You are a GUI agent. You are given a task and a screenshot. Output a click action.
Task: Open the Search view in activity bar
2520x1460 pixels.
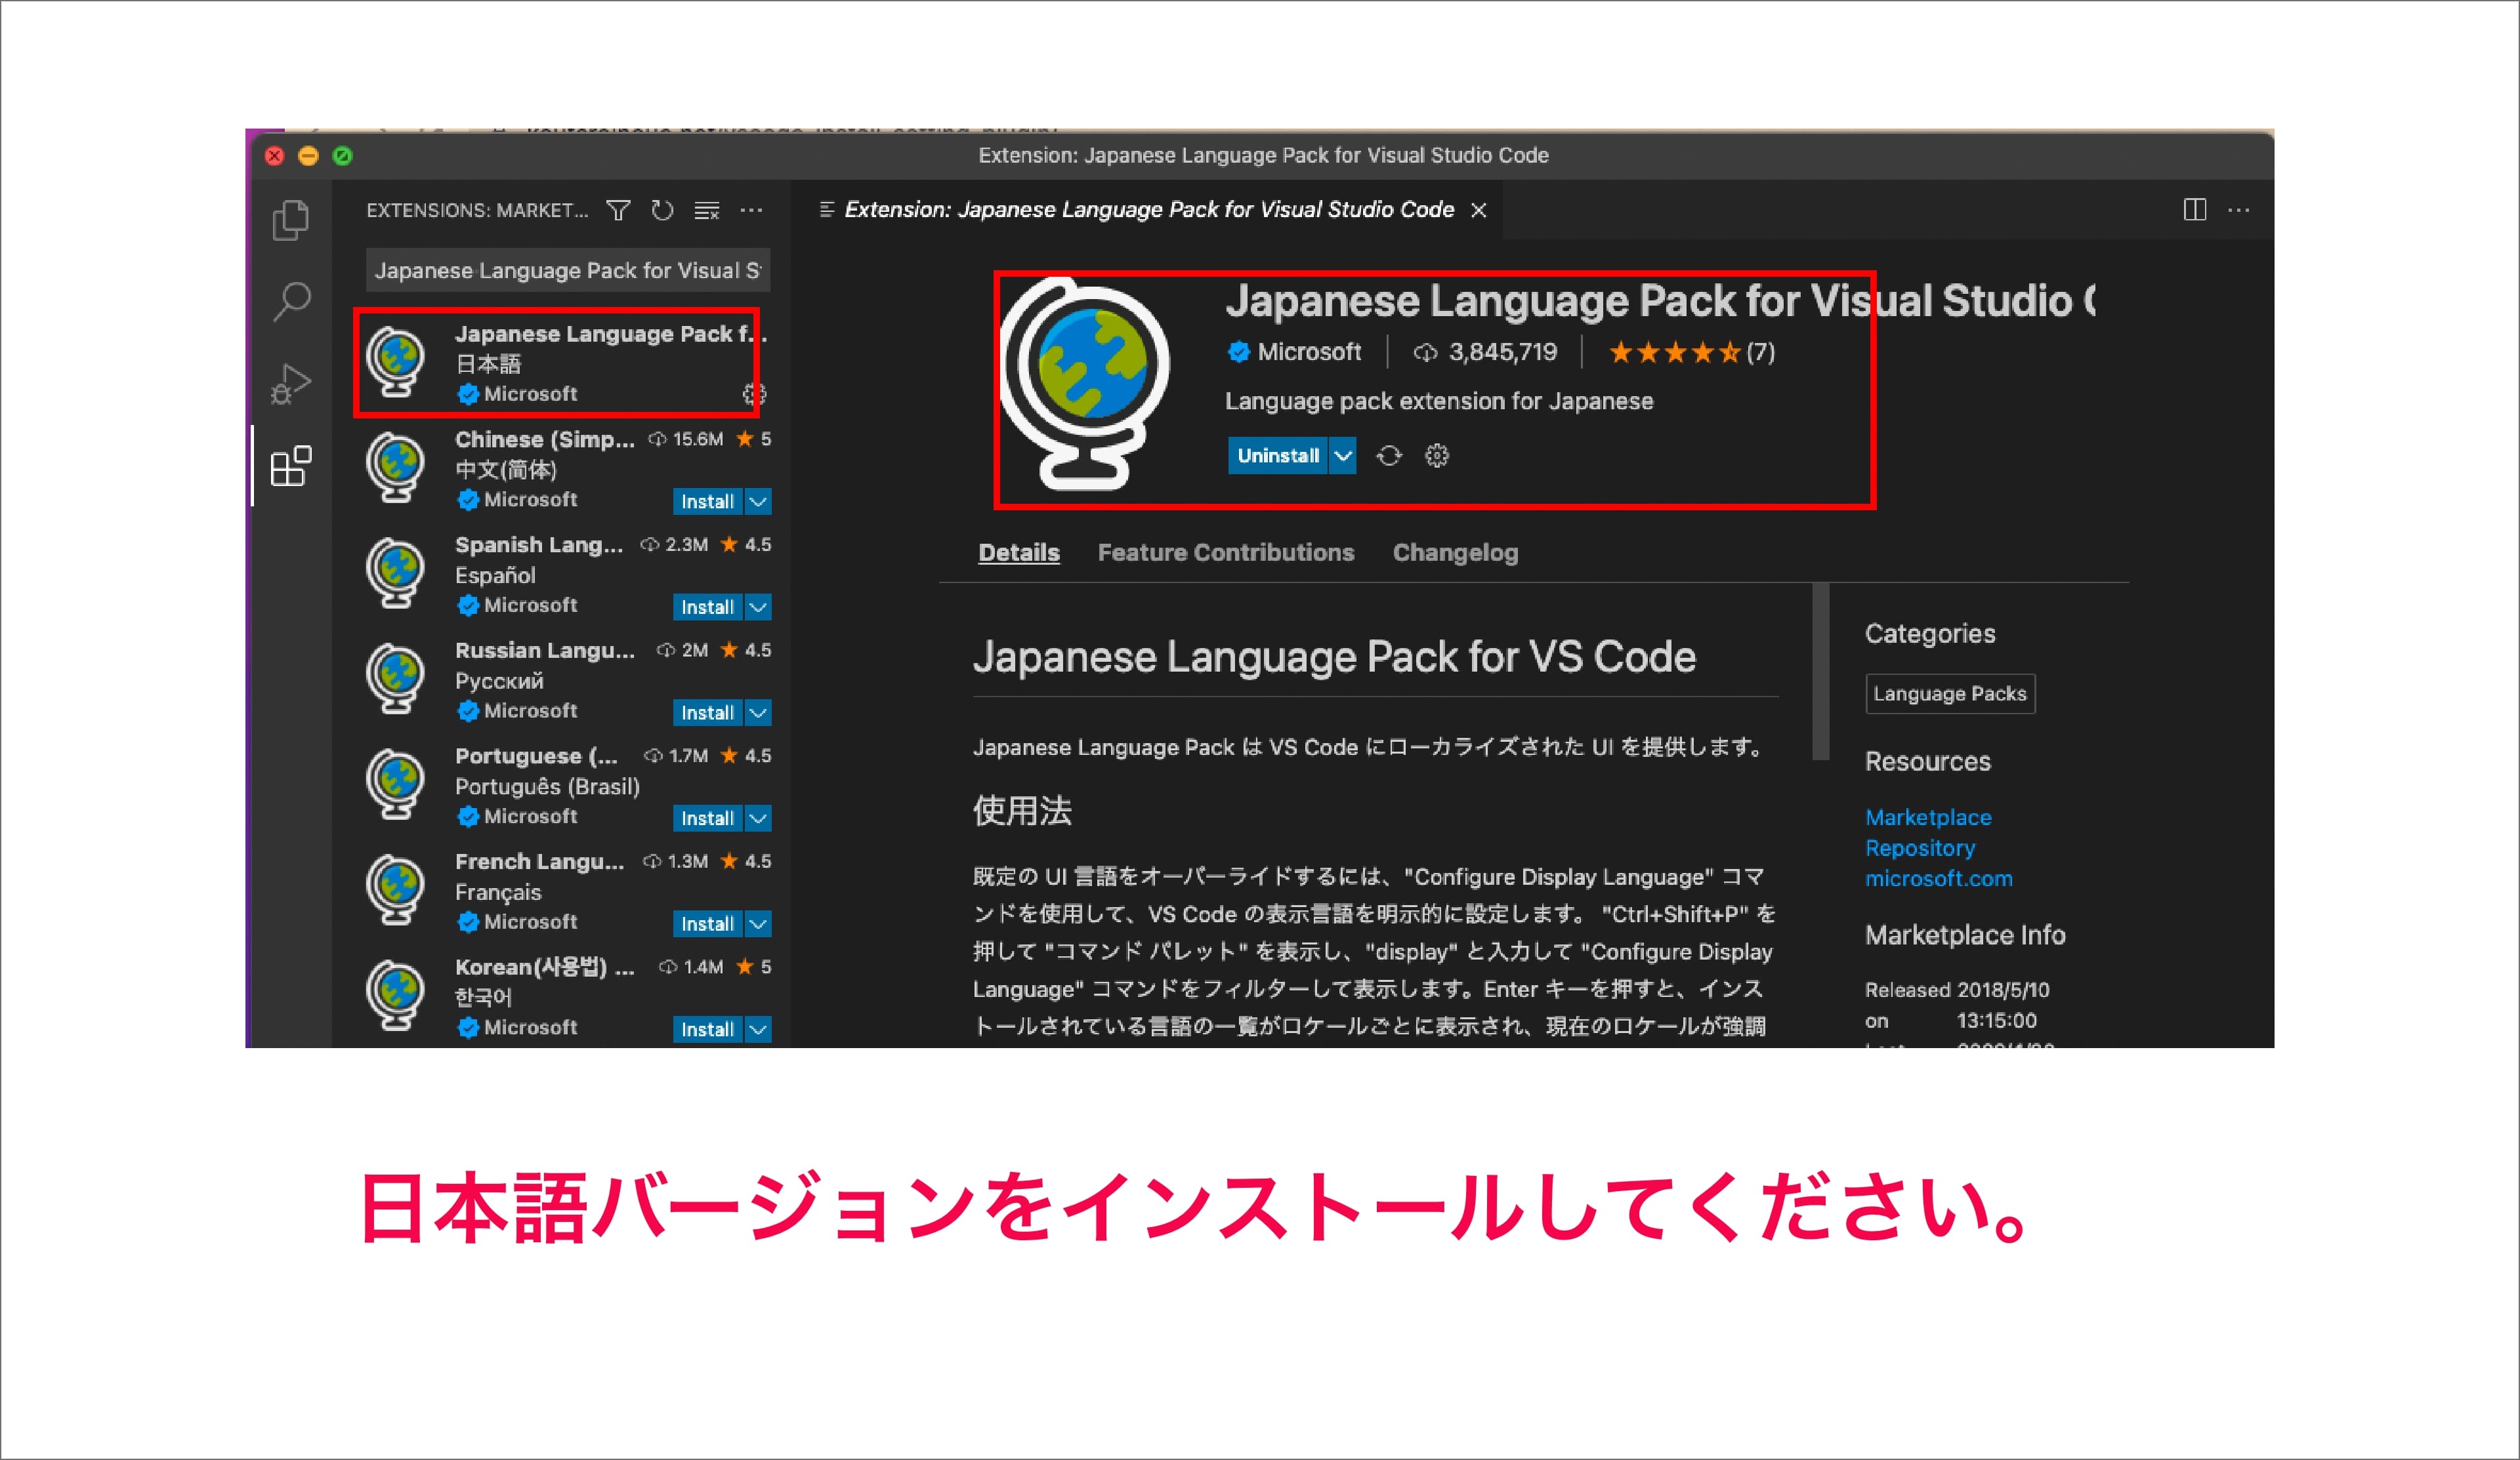291,301
